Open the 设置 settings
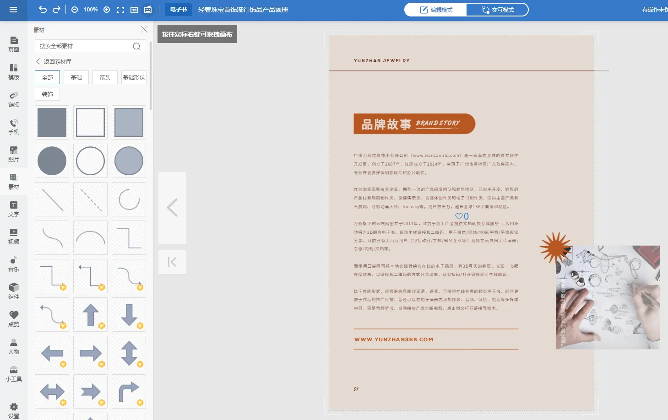Viewport: 668px width, 420px height. (14, 411)
